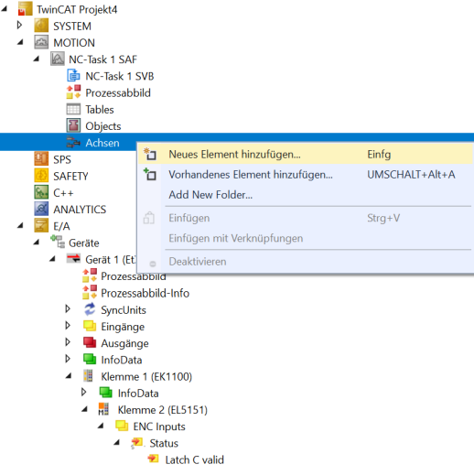Click the red Ausgänge icon
The height and width of the screenshot is (475, 474).
tap(90, 342)
